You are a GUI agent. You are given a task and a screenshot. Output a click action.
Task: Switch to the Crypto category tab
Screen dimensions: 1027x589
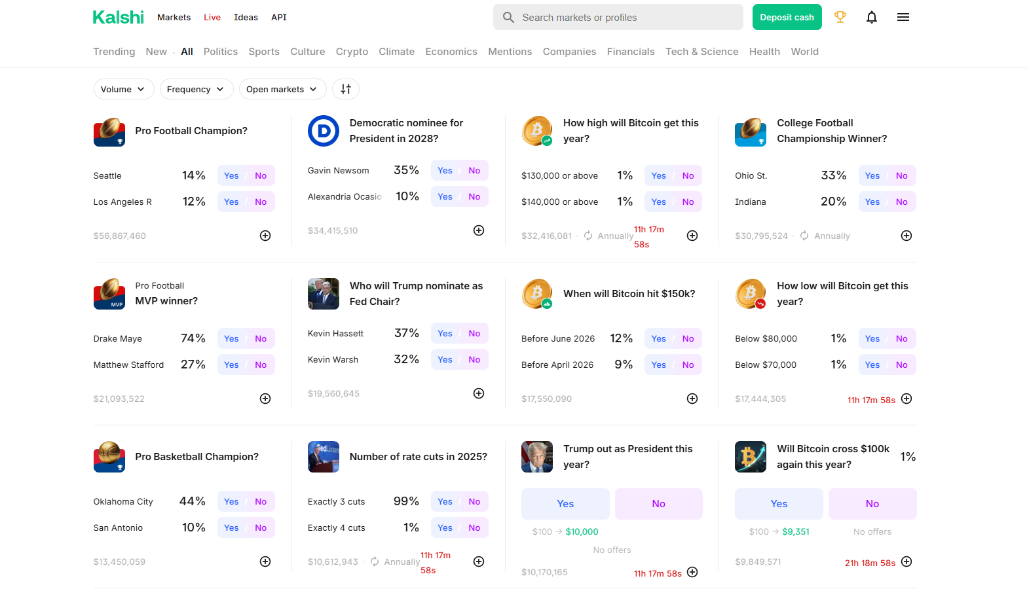point(352,52)
